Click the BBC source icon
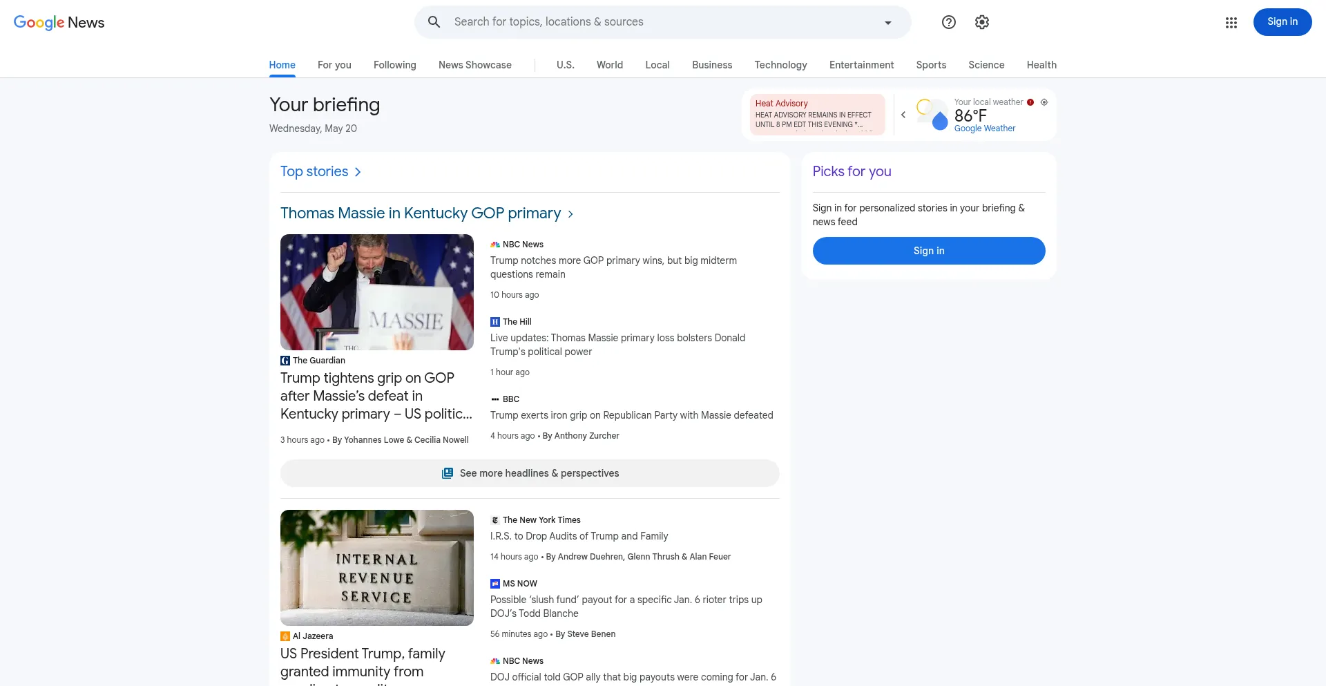The height and width of the screenshot is (686, 1326). [x=495, y=399]
